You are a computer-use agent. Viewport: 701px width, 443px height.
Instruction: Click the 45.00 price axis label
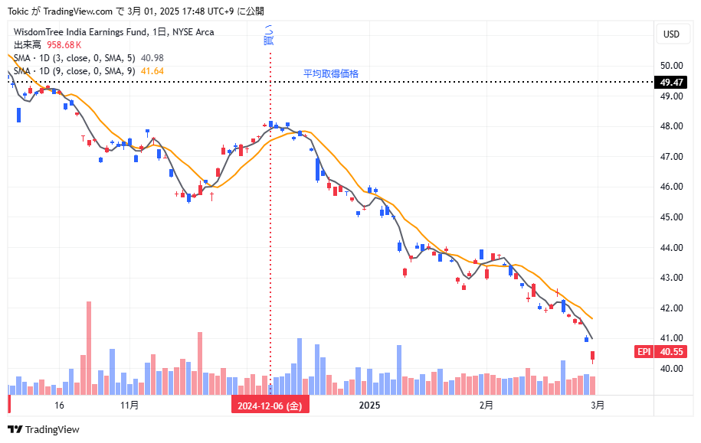671,217
